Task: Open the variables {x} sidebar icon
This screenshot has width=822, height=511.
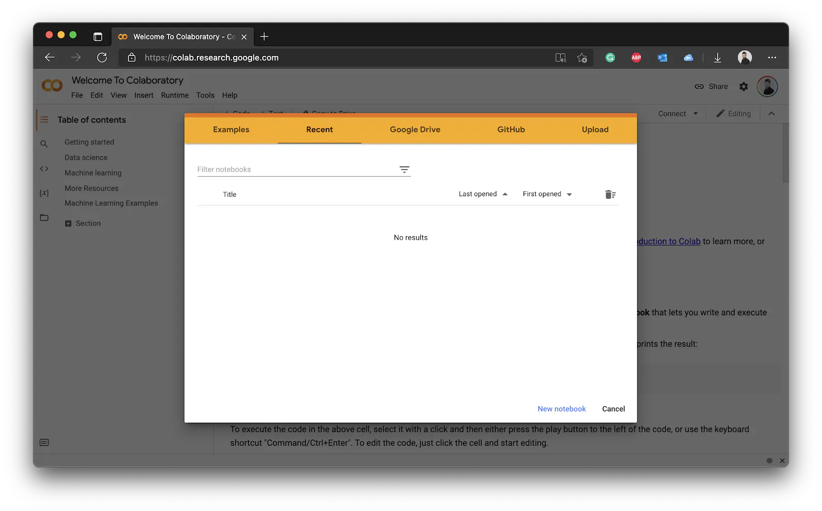Action: (44, 193)
